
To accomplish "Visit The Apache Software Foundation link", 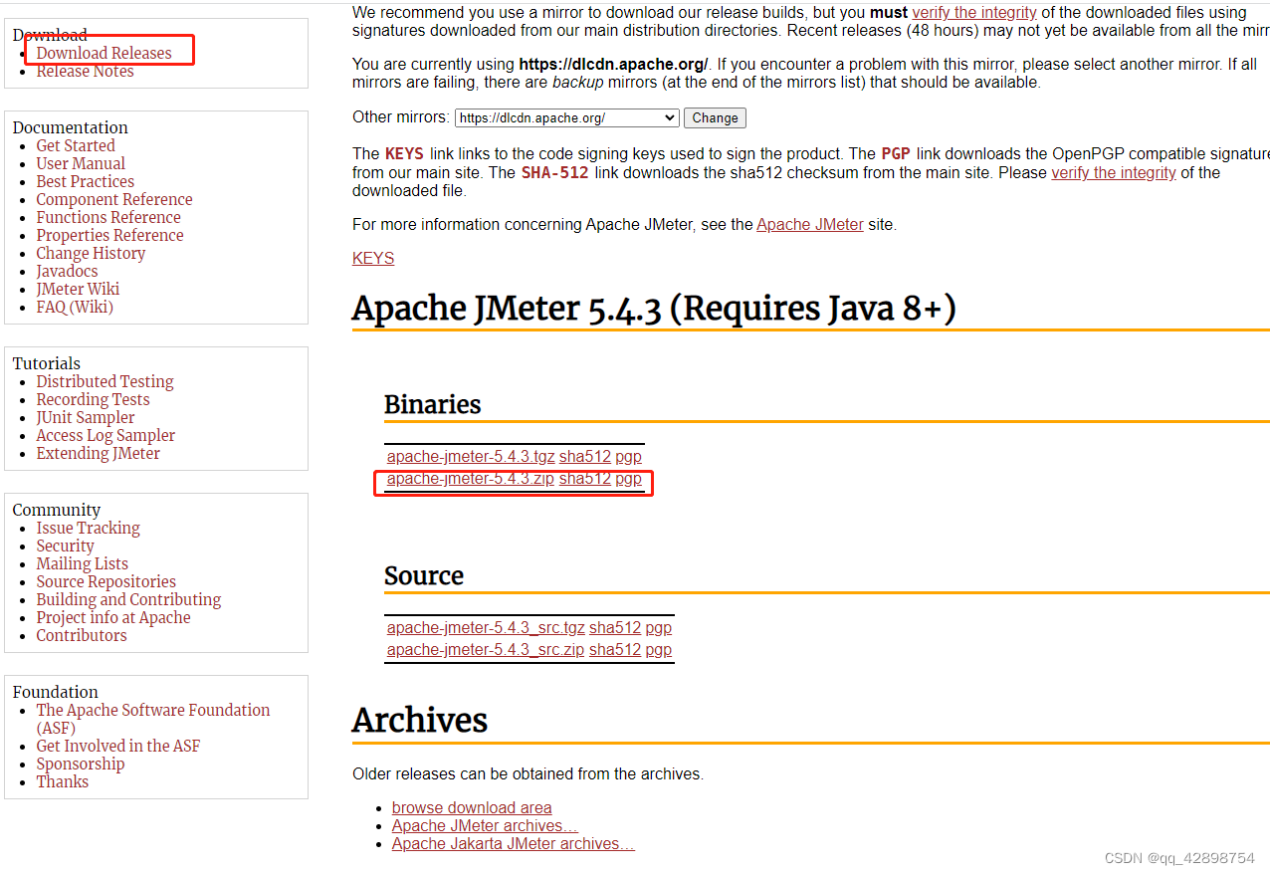I will pyautogui.click(x=153, y=710).
